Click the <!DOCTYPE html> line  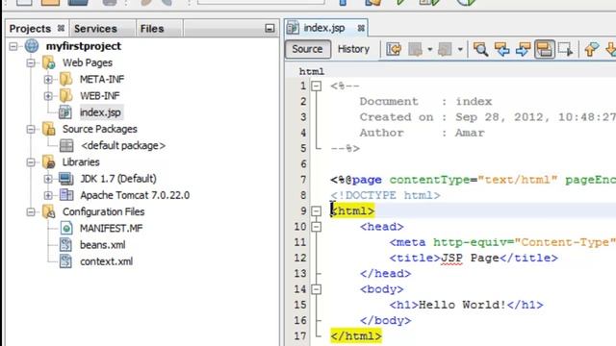click(385, 195)
